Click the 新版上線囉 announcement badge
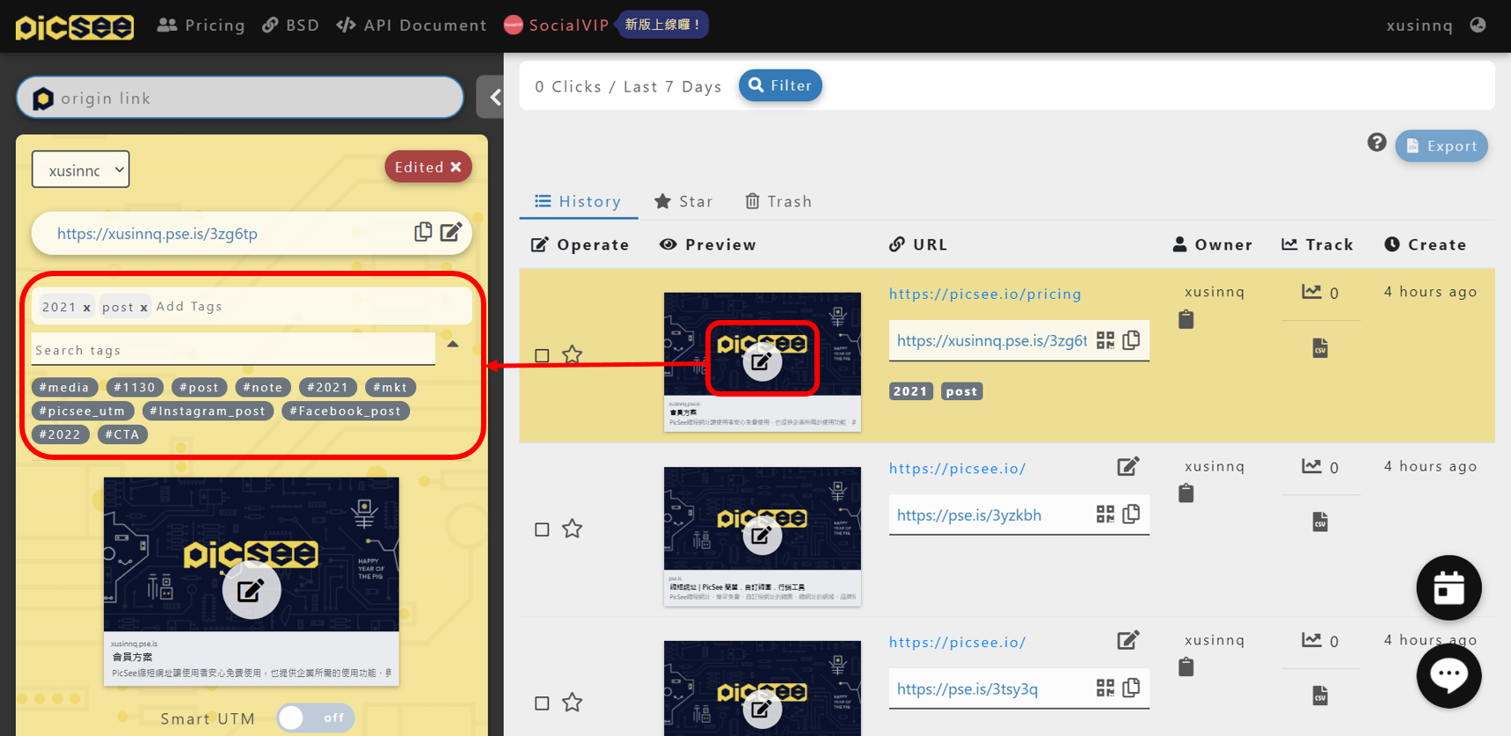1511x736 pixels. pos(663,25)
